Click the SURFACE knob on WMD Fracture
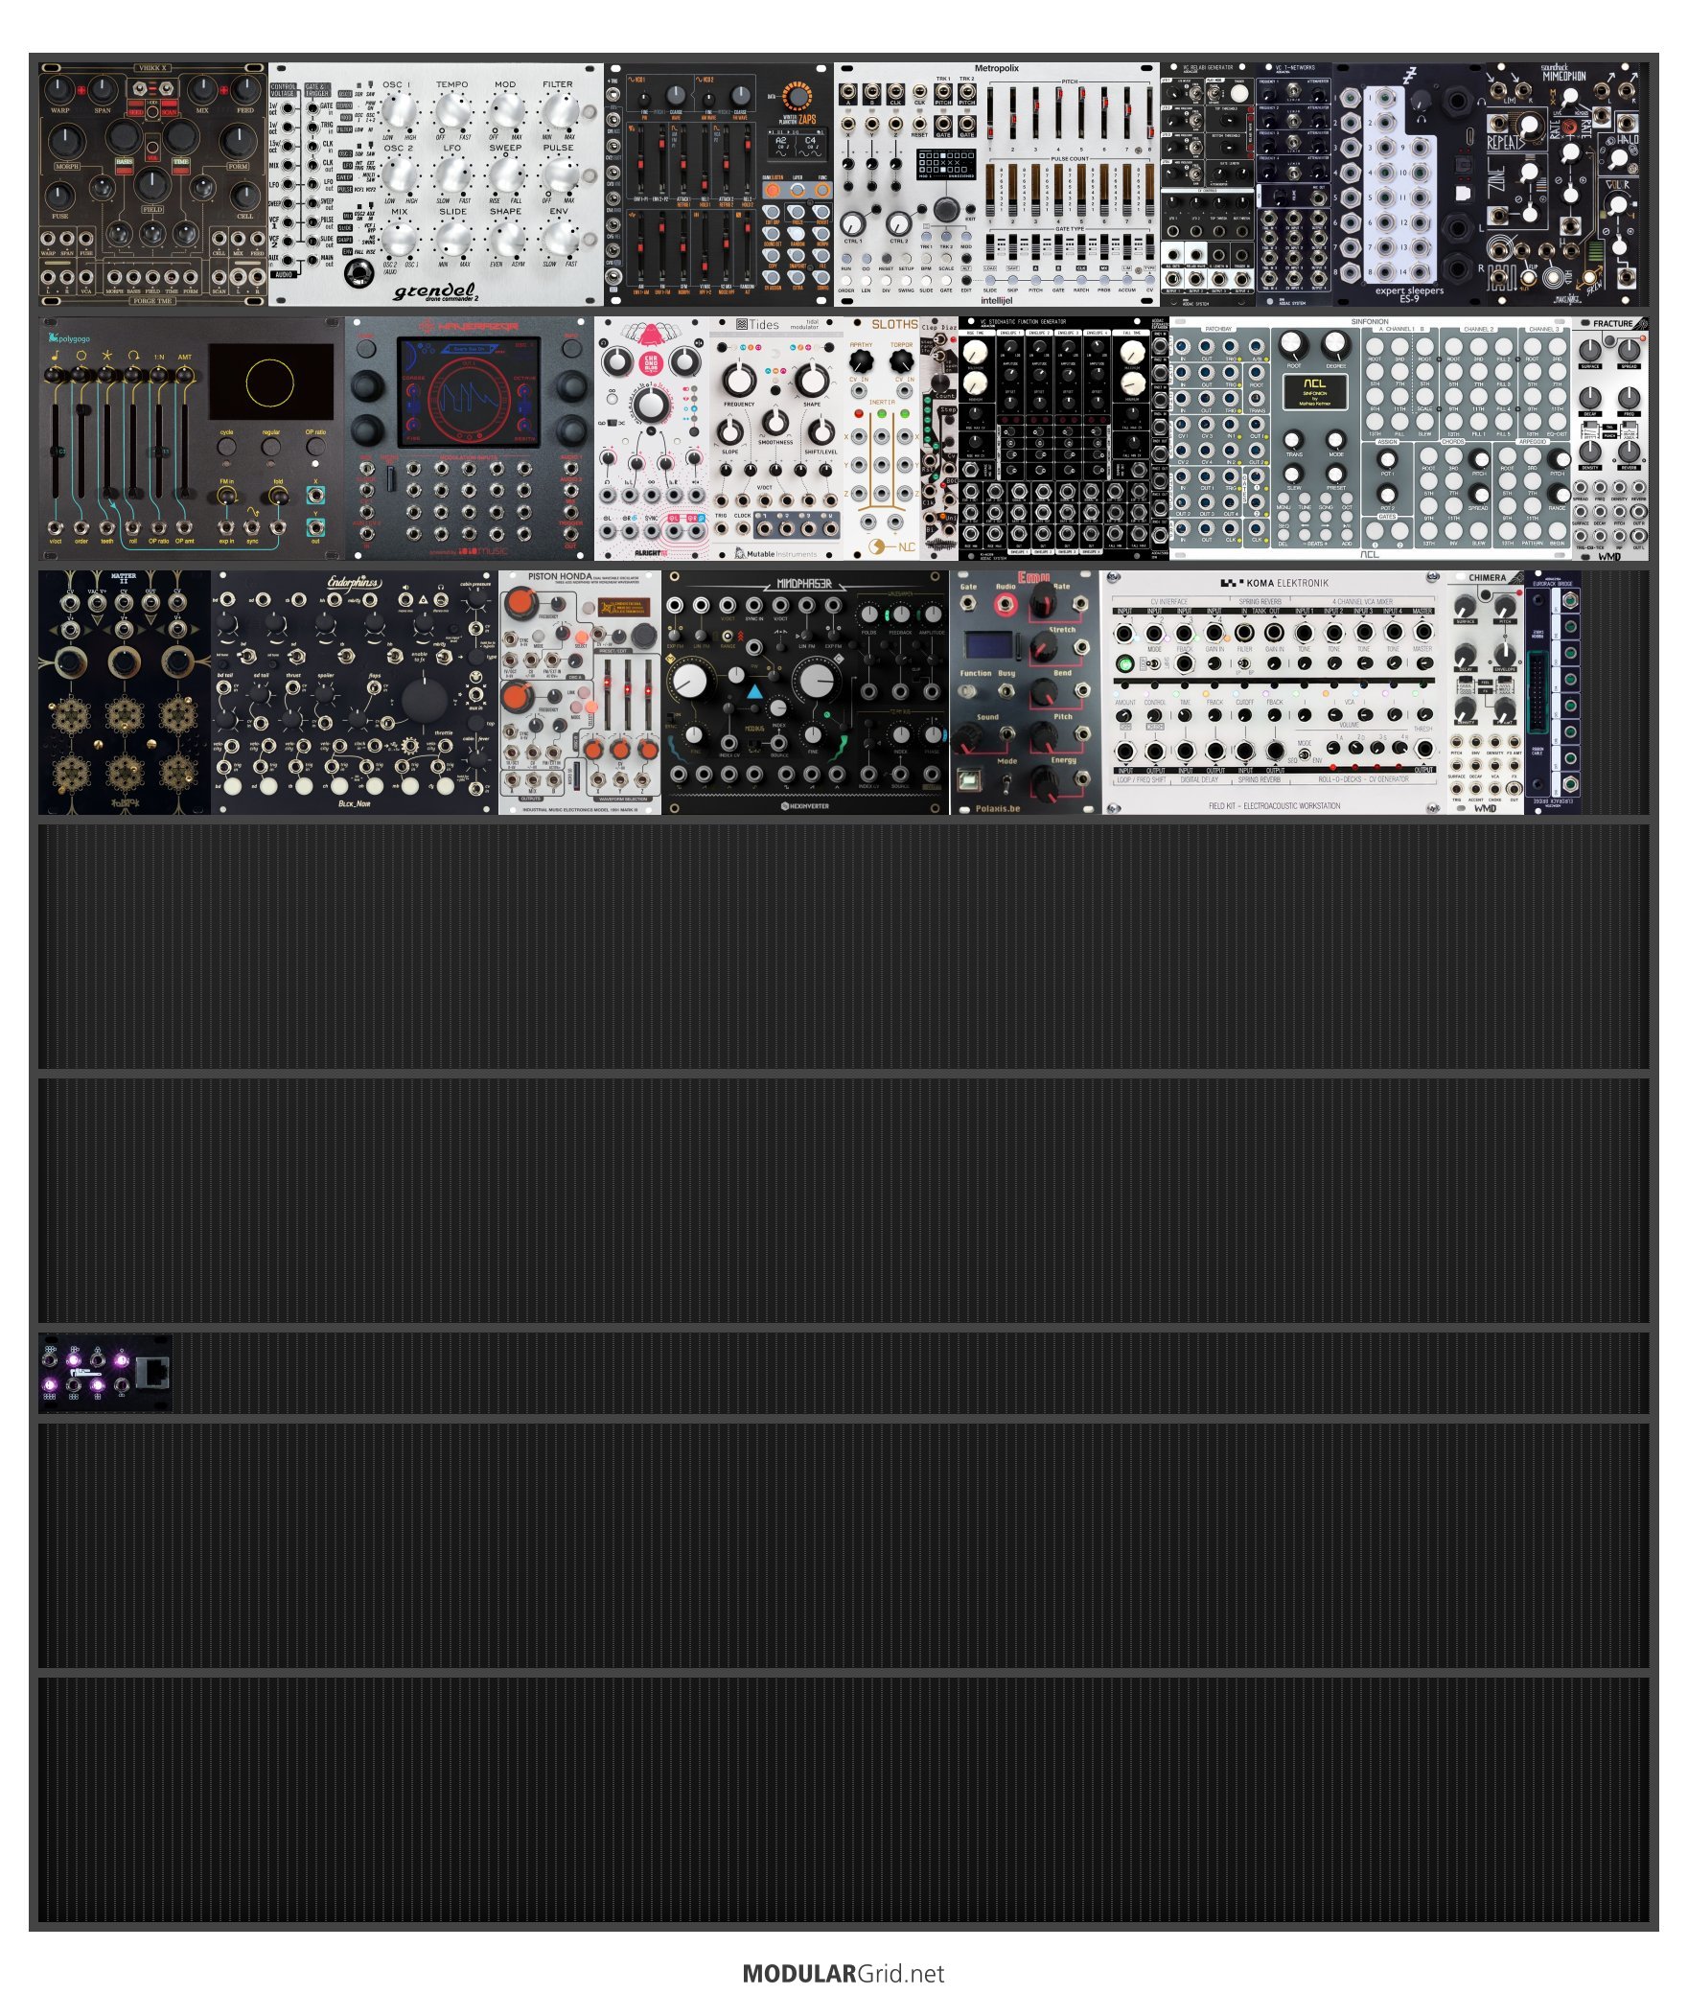The image size is (1688, 1994). [x=1589, y=349]
